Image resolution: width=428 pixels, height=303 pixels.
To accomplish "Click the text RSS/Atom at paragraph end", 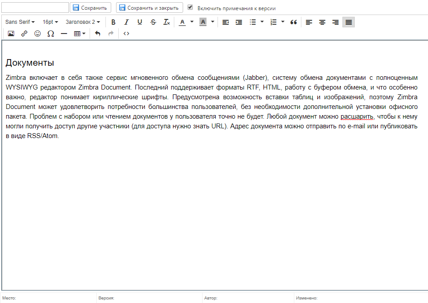I will 42,136.
